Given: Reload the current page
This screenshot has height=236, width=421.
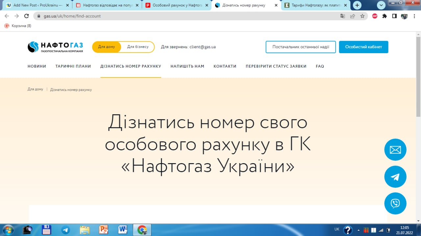Looking at the screenshot, I should (x=27, y=16).
